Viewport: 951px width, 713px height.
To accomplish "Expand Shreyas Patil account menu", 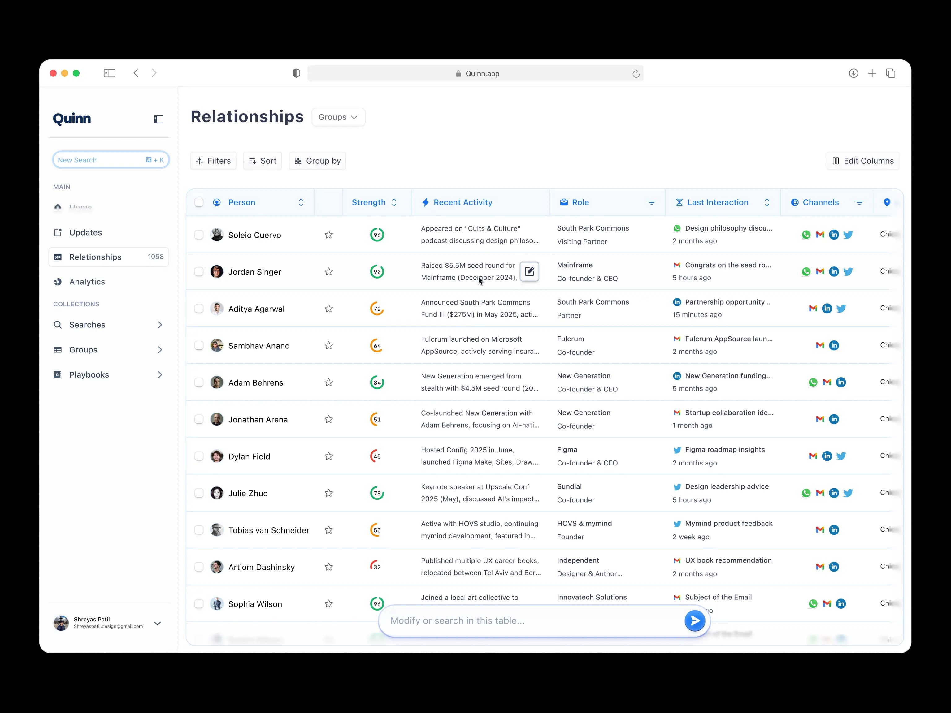I will (x=157, y=623).
